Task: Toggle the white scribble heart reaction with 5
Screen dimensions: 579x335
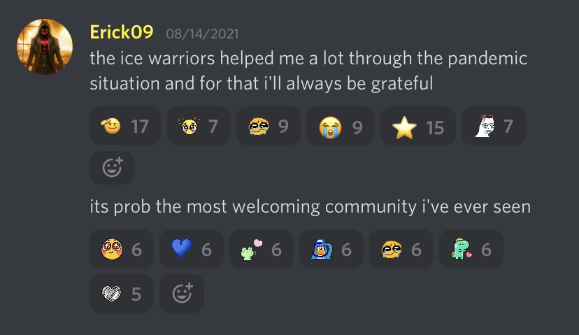Action: tap(122, 294)
